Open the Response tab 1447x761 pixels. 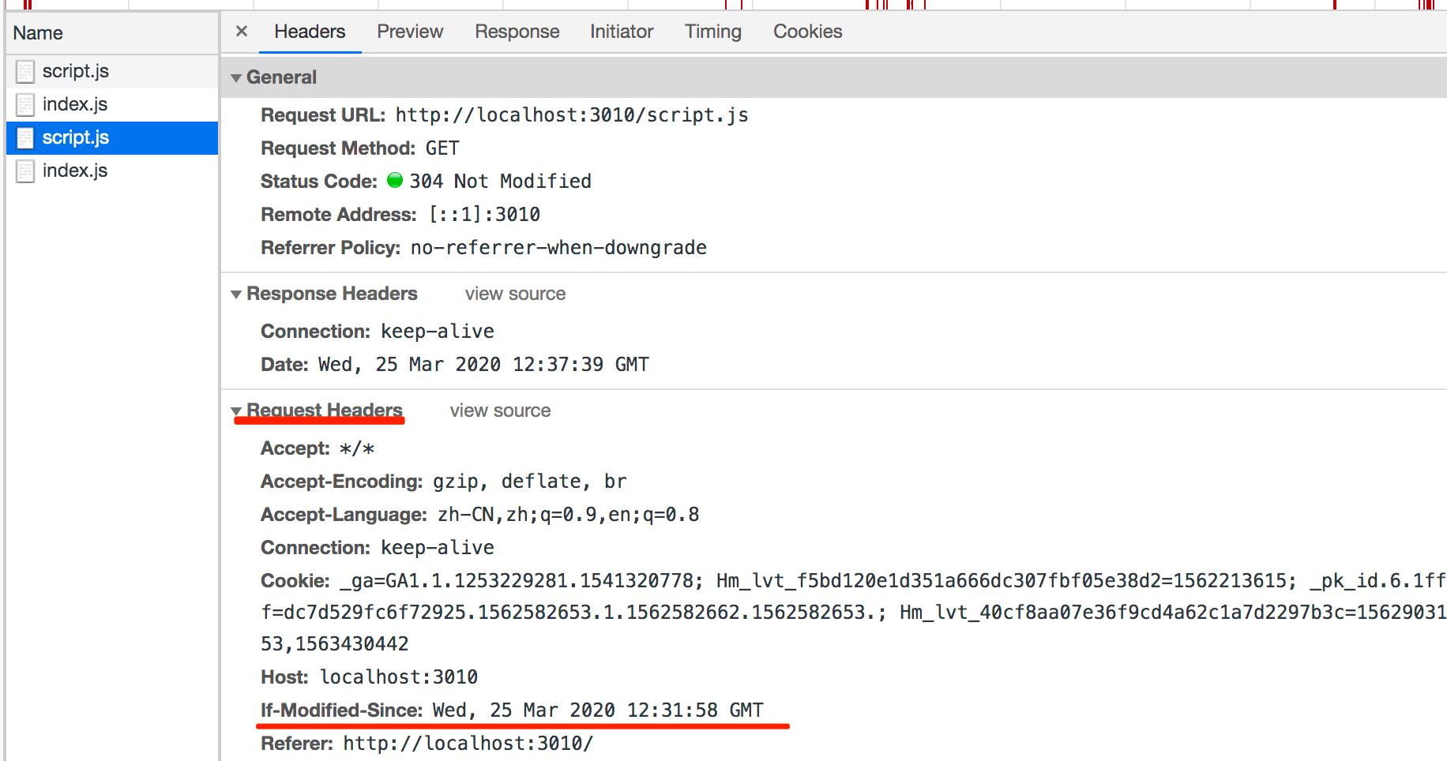(517, 32)
